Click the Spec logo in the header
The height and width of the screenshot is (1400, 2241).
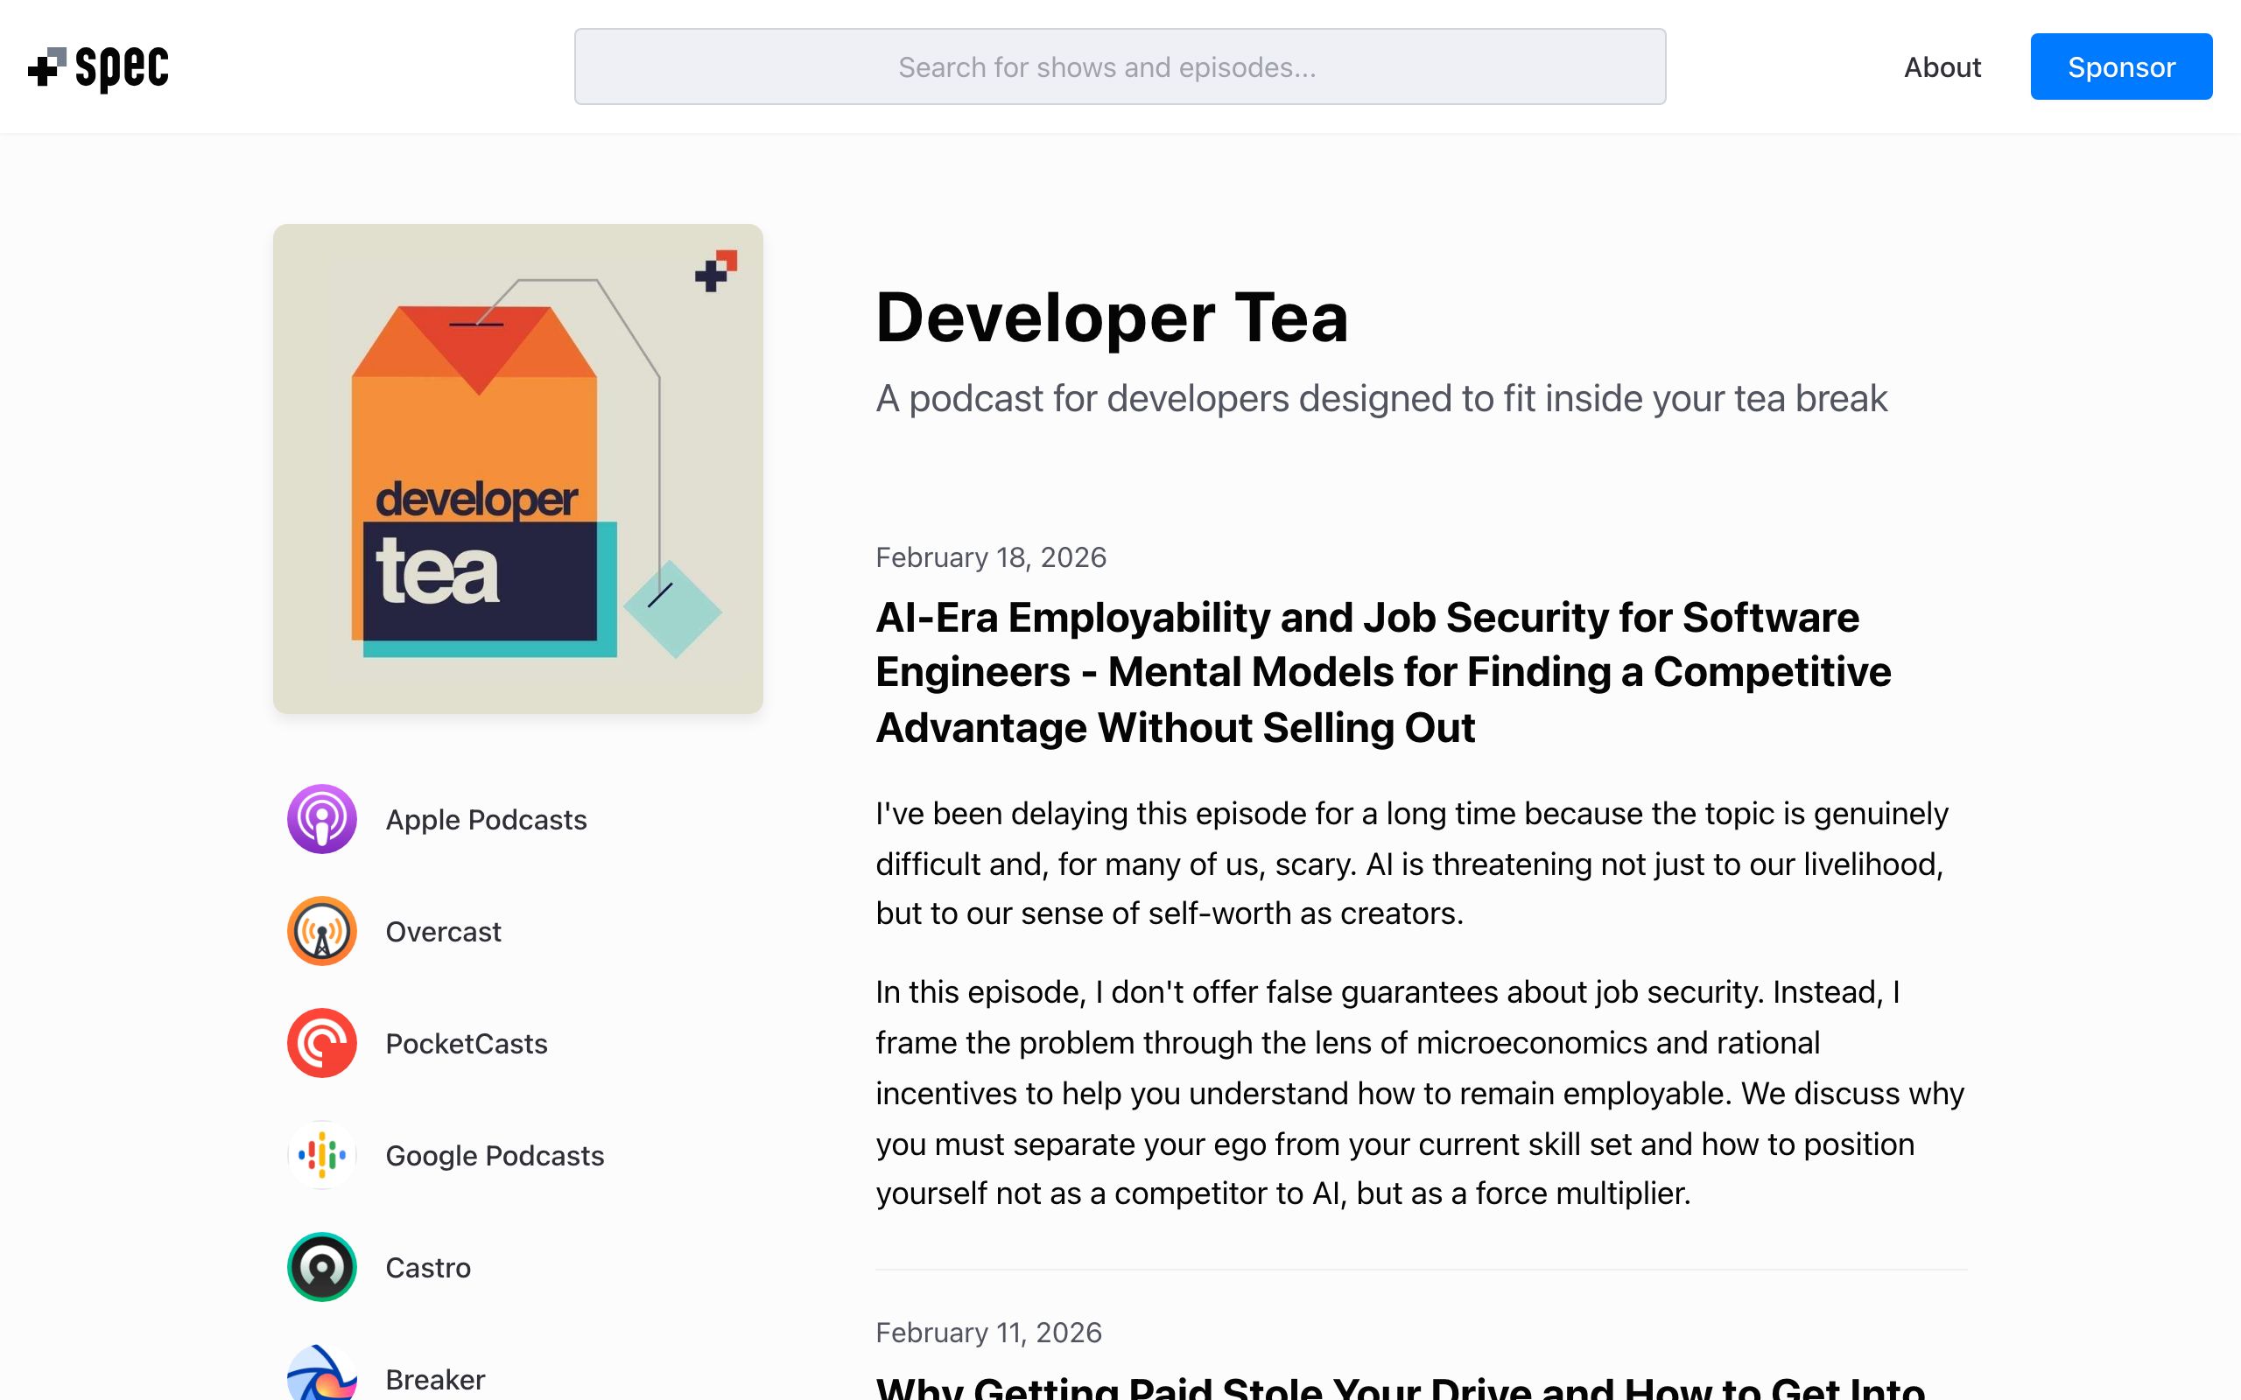98,67
